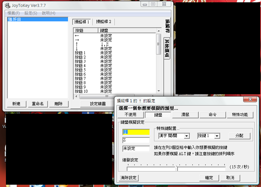Select the 按鈕 1 row
Screen dimensions: 261x187
[x=115, y=53]
